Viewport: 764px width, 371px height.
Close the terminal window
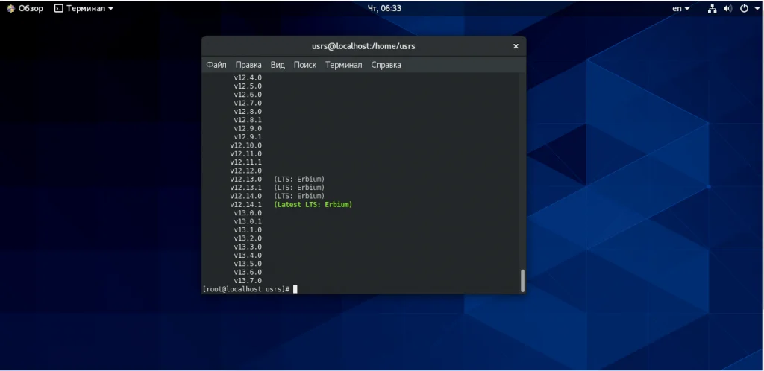(516, 46)
